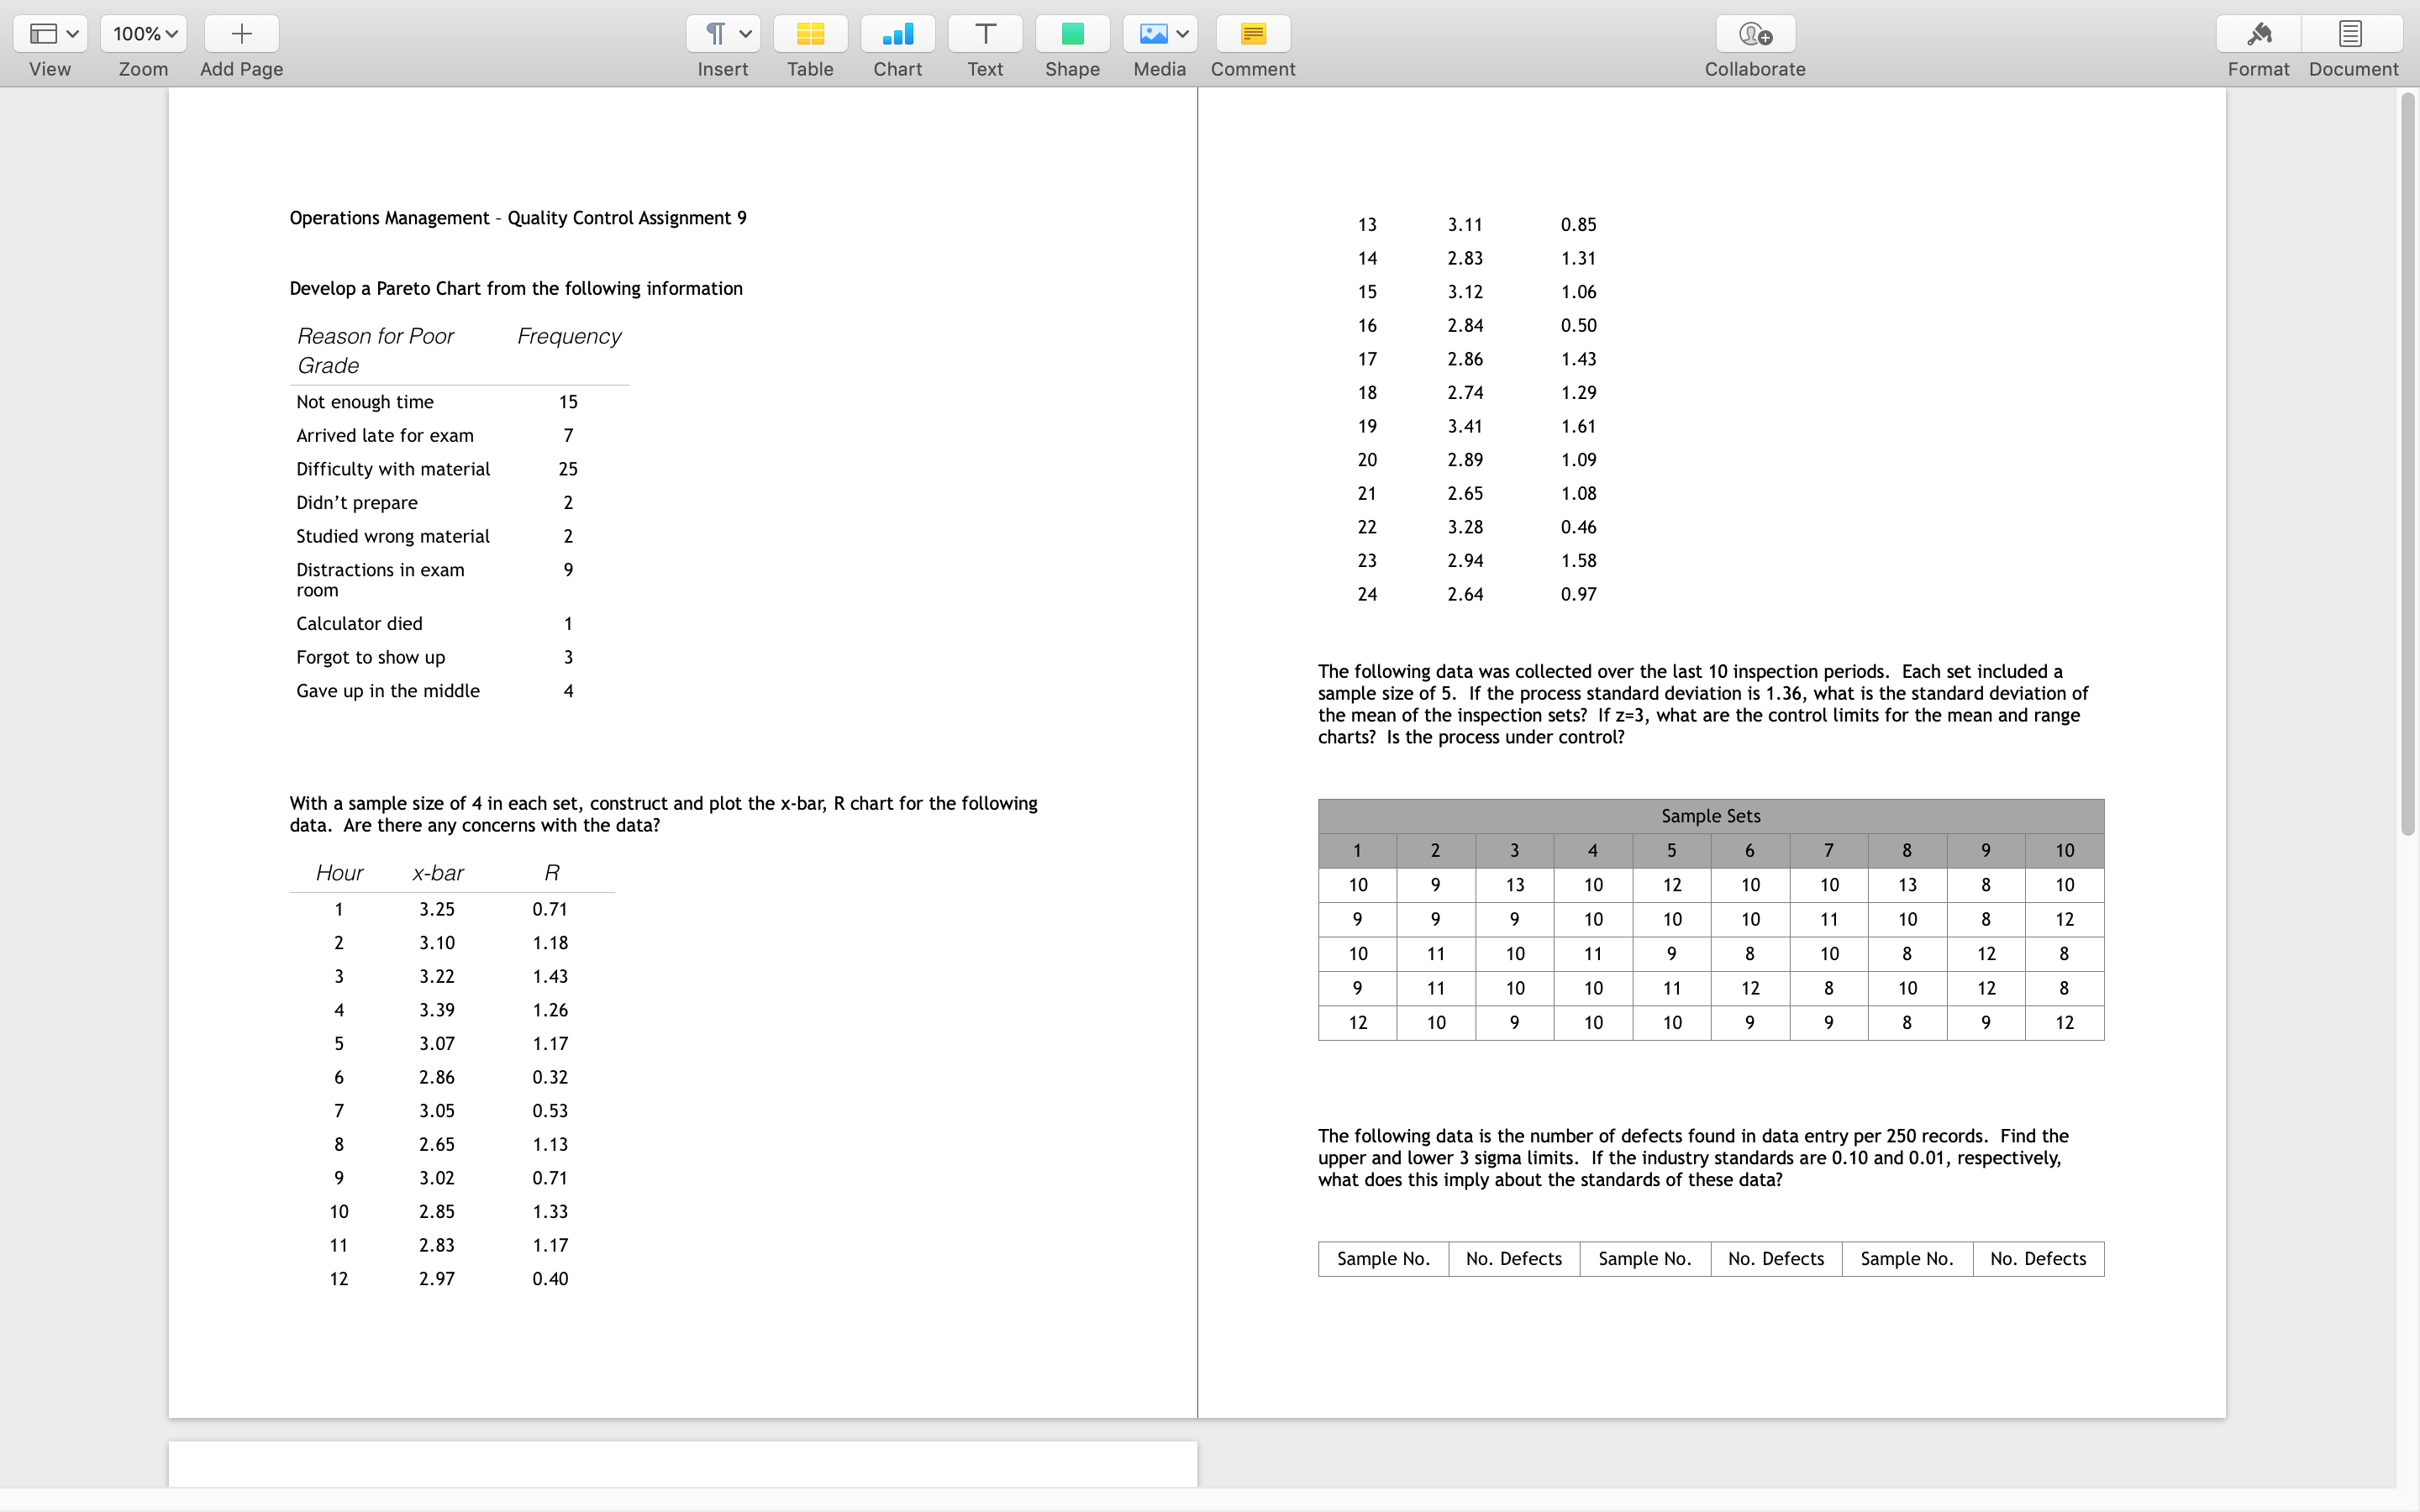The width and height of the screenshot is (2420, 1512).
Task: Insert a Table from toolbar
Action: point(810,34)
